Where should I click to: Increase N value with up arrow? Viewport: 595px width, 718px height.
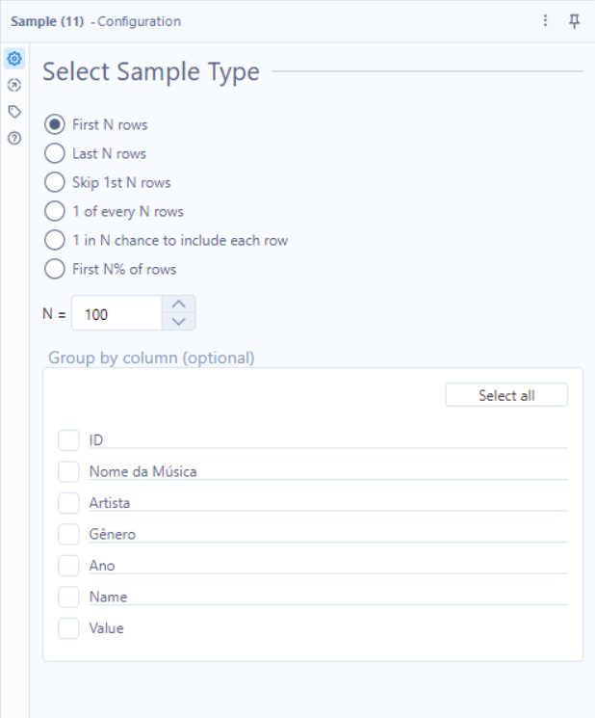179,305
